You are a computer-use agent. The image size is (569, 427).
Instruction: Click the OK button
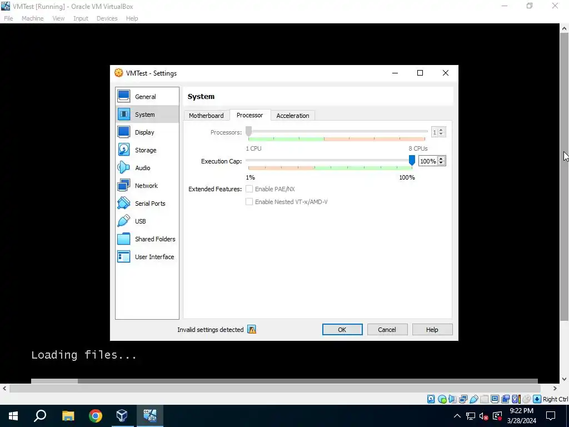pos(342,329)
